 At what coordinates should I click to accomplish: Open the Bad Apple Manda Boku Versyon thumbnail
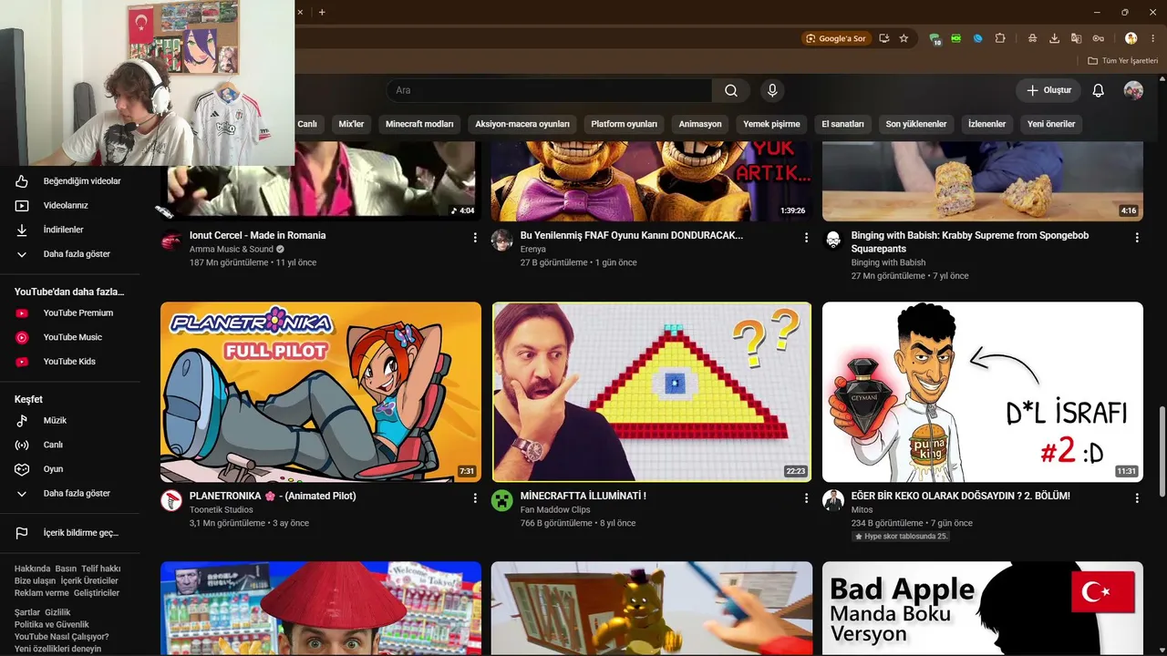pyautogui.click(x=983, y=608)
